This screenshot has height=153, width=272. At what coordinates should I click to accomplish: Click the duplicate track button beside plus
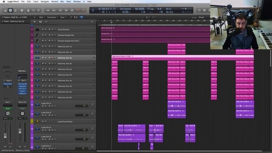pyautogui.click(x=40, y=22)
